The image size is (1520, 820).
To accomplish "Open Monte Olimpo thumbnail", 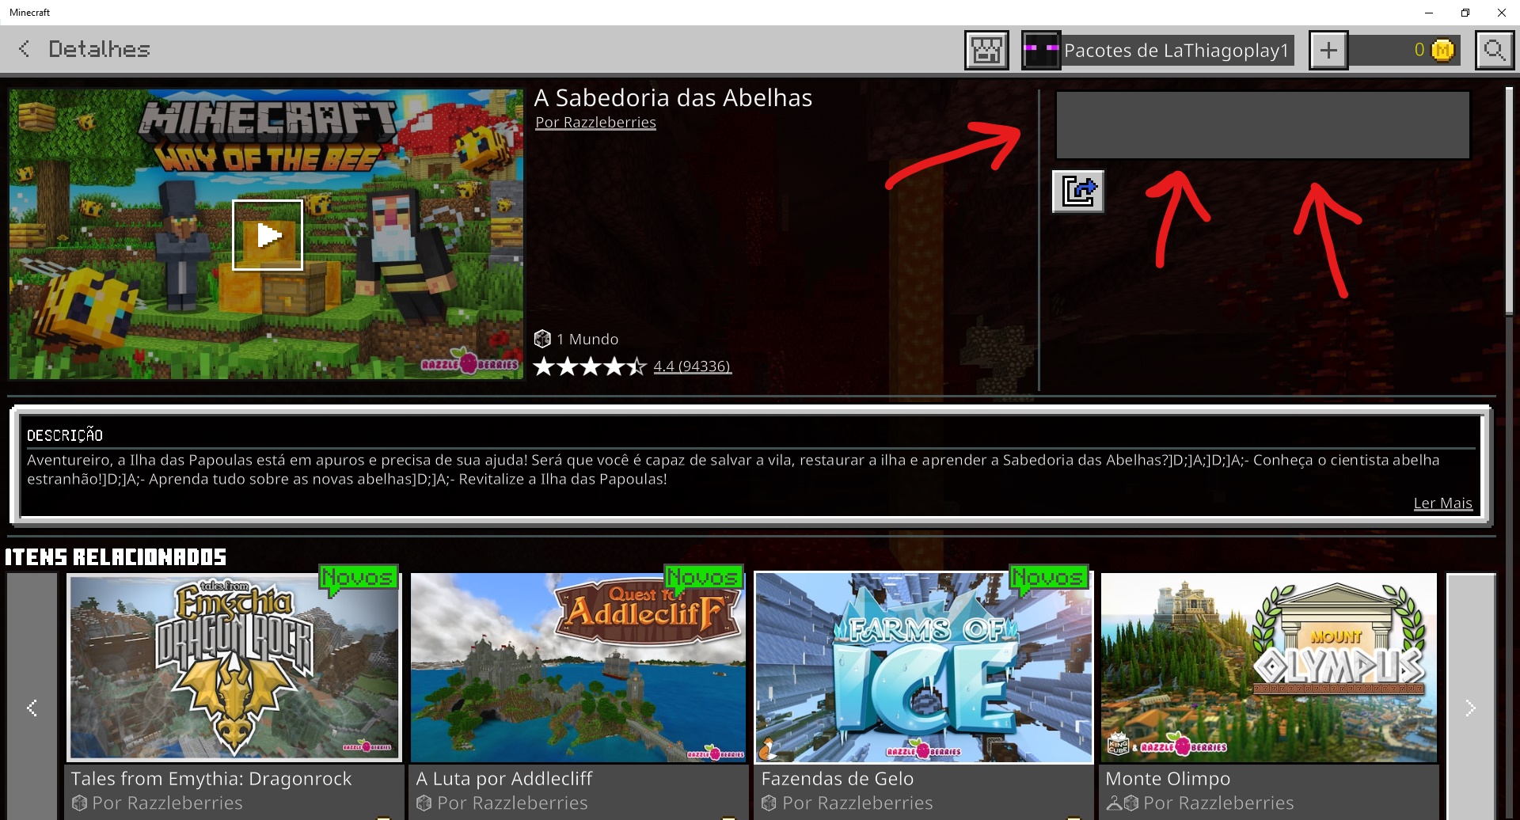I will (x=1269, y=667).
